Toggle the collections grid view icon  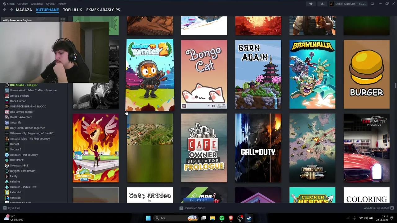point(63,20)
